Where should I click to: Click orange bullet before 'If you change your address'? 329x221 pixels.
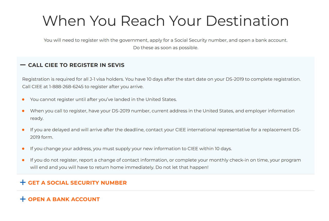click(23, 149)
